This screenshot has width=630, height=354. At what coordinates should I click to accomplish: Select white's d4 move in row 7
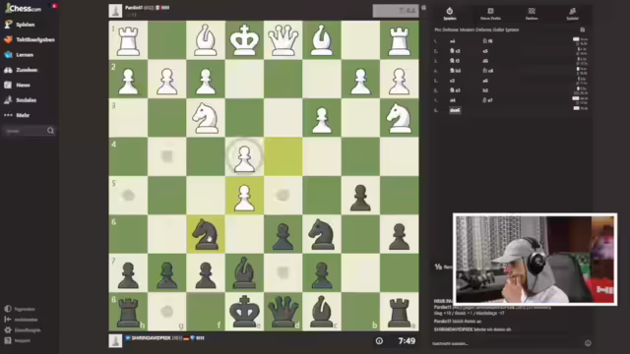coord(453,100)
